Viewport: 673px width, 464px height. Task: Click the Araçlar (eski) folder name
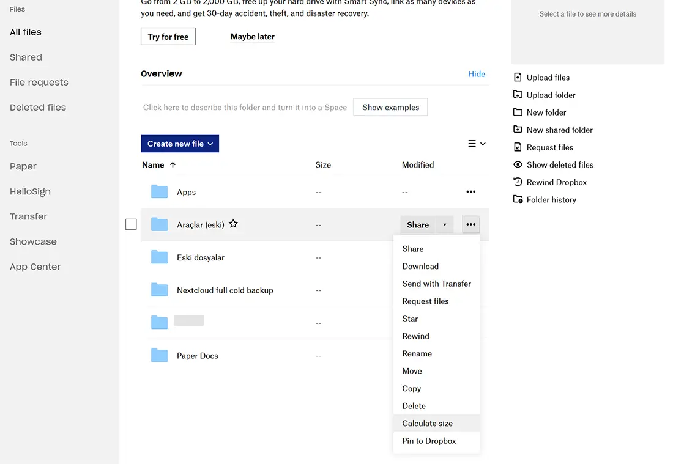pos(201,225)
